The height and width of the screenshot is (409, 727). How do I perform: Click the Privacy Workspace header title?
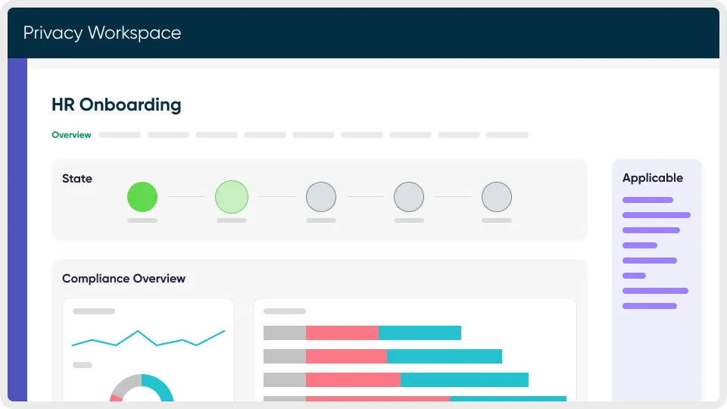click(x=102, y=33)
